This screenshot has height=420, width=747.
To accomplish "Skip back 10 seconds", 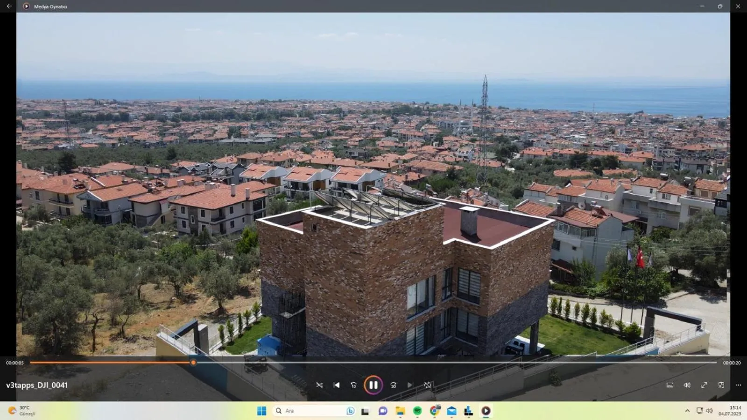I will [353, 385].
